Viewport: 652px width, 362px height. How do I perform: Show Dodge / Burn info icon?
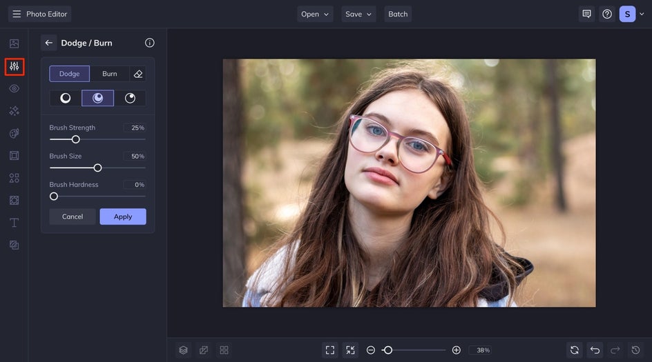tap(150, 43)
